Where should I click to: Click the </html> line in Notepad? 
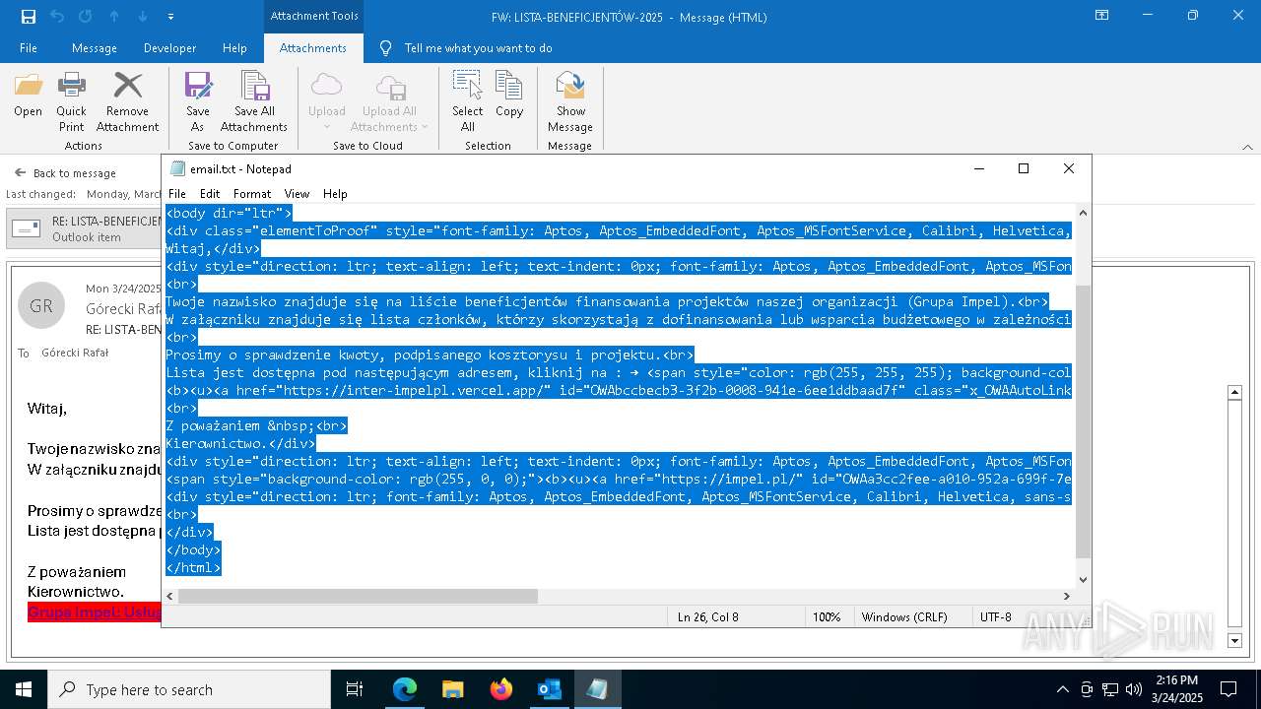pyautogui.click(x=193, y=567)
